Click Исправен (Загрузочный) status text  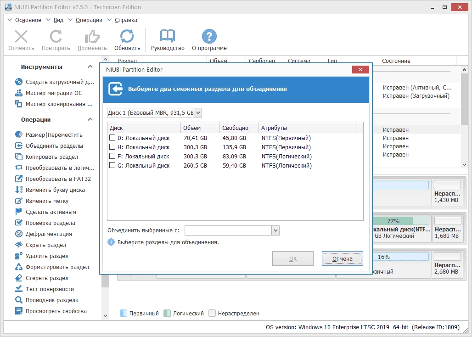416,95
